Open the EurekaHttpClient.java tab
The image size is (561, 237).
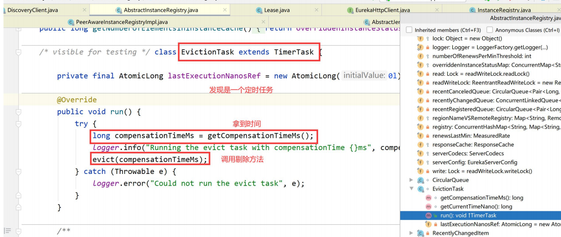tap(382, 10)
